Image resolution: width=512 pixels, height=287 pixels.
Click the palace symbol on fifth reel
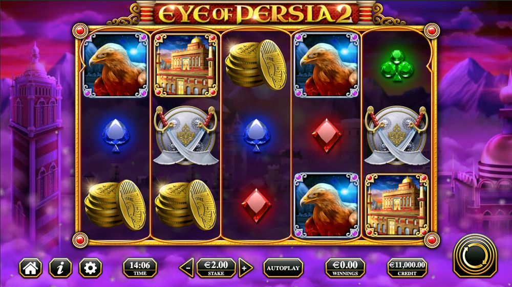click(397, 206)
